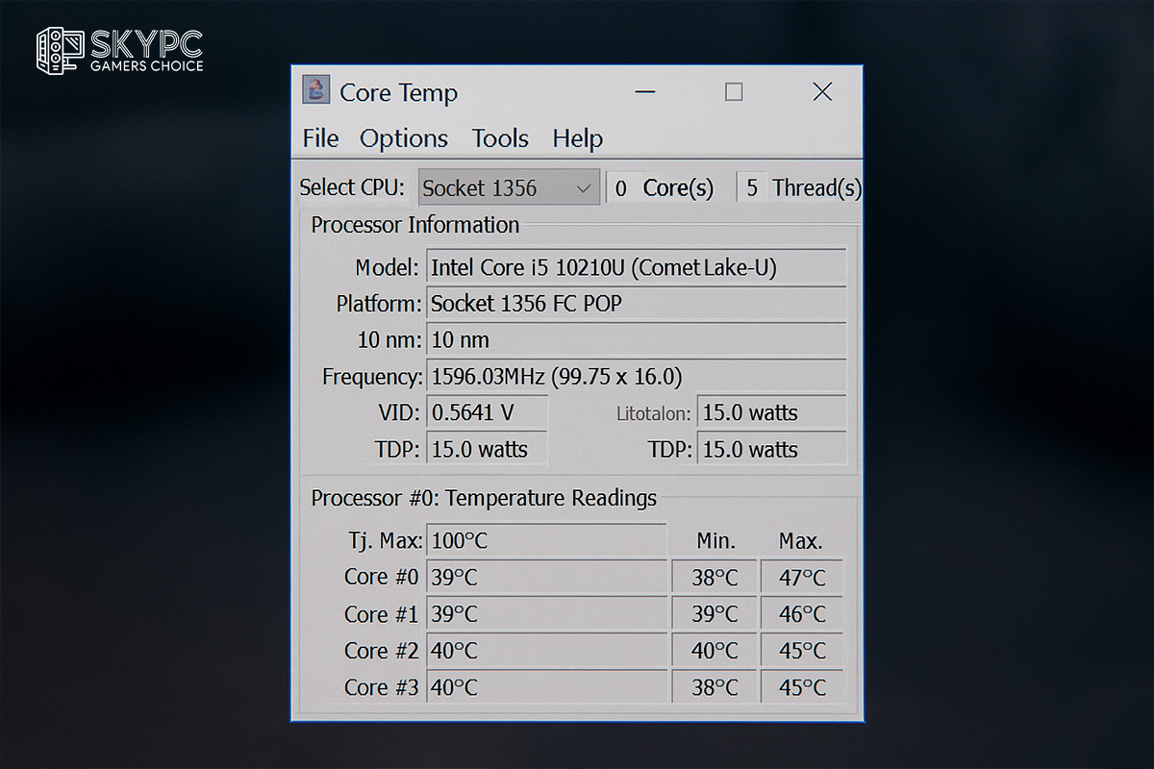Click Core #2 maximum temperature 45°C
The width and height of the screenshot is (1154, 769).
tap(802, 650)
